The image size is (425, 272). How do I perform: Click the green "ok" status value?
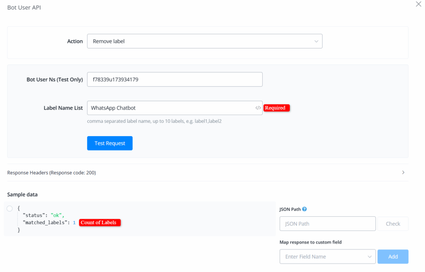[x=56, y=215]
